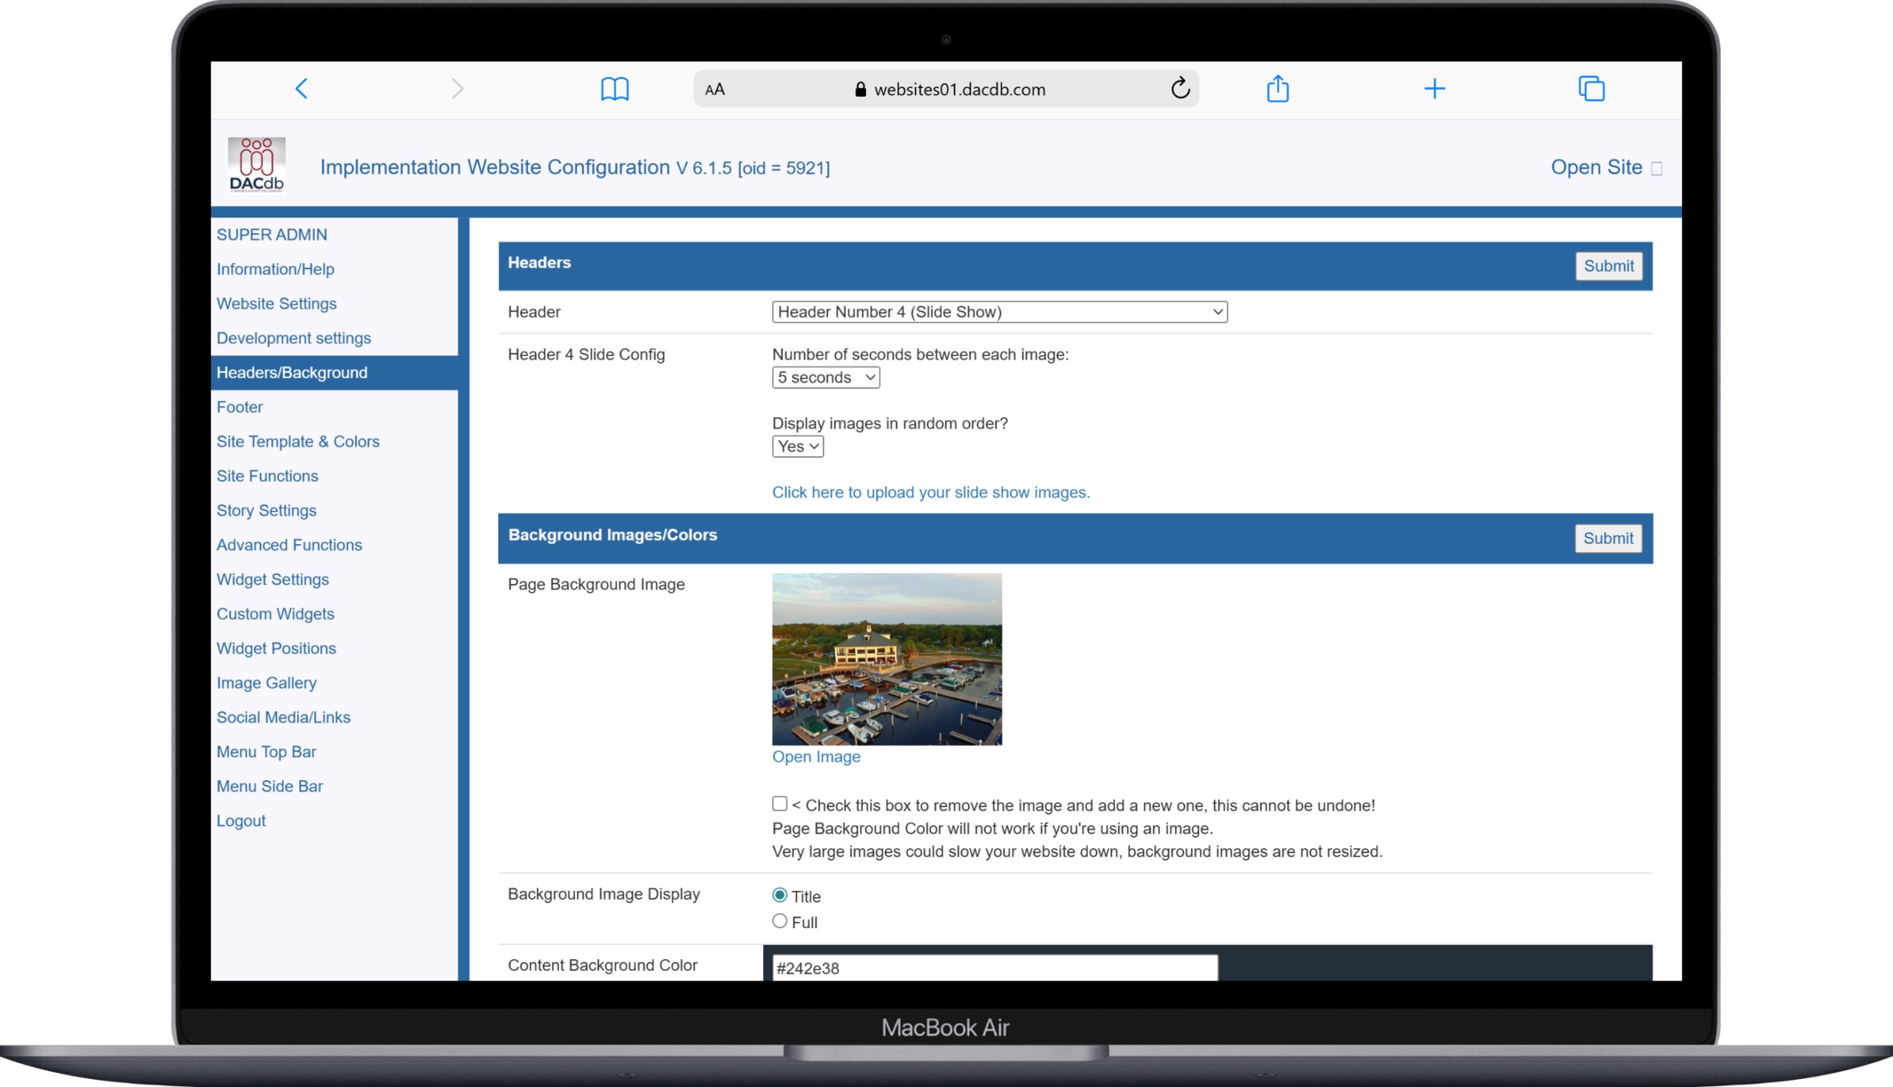
Task: Click the browser forward arrow
Action: tap(458, 89)
